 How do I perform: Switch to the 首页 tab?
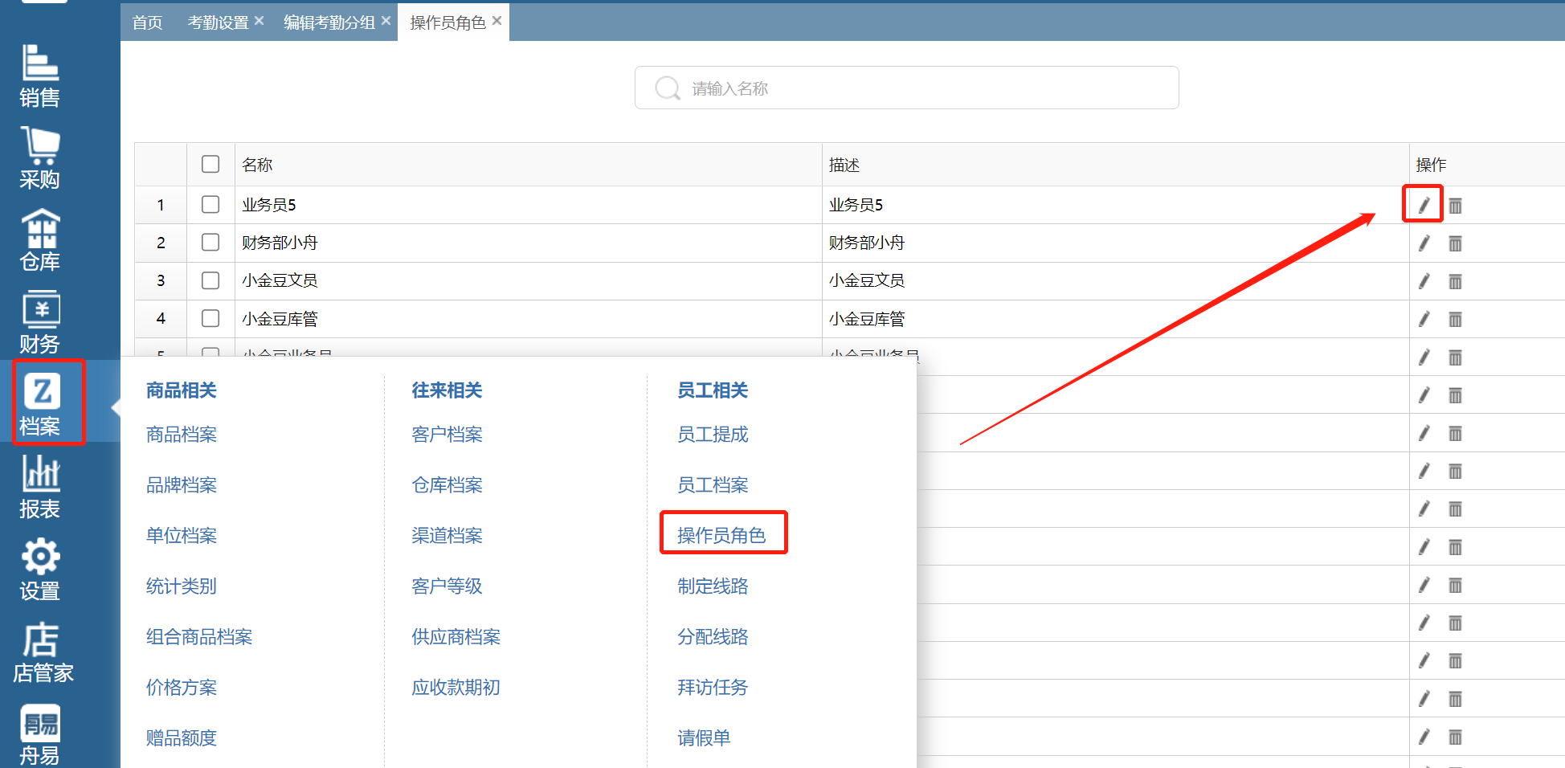147,22
